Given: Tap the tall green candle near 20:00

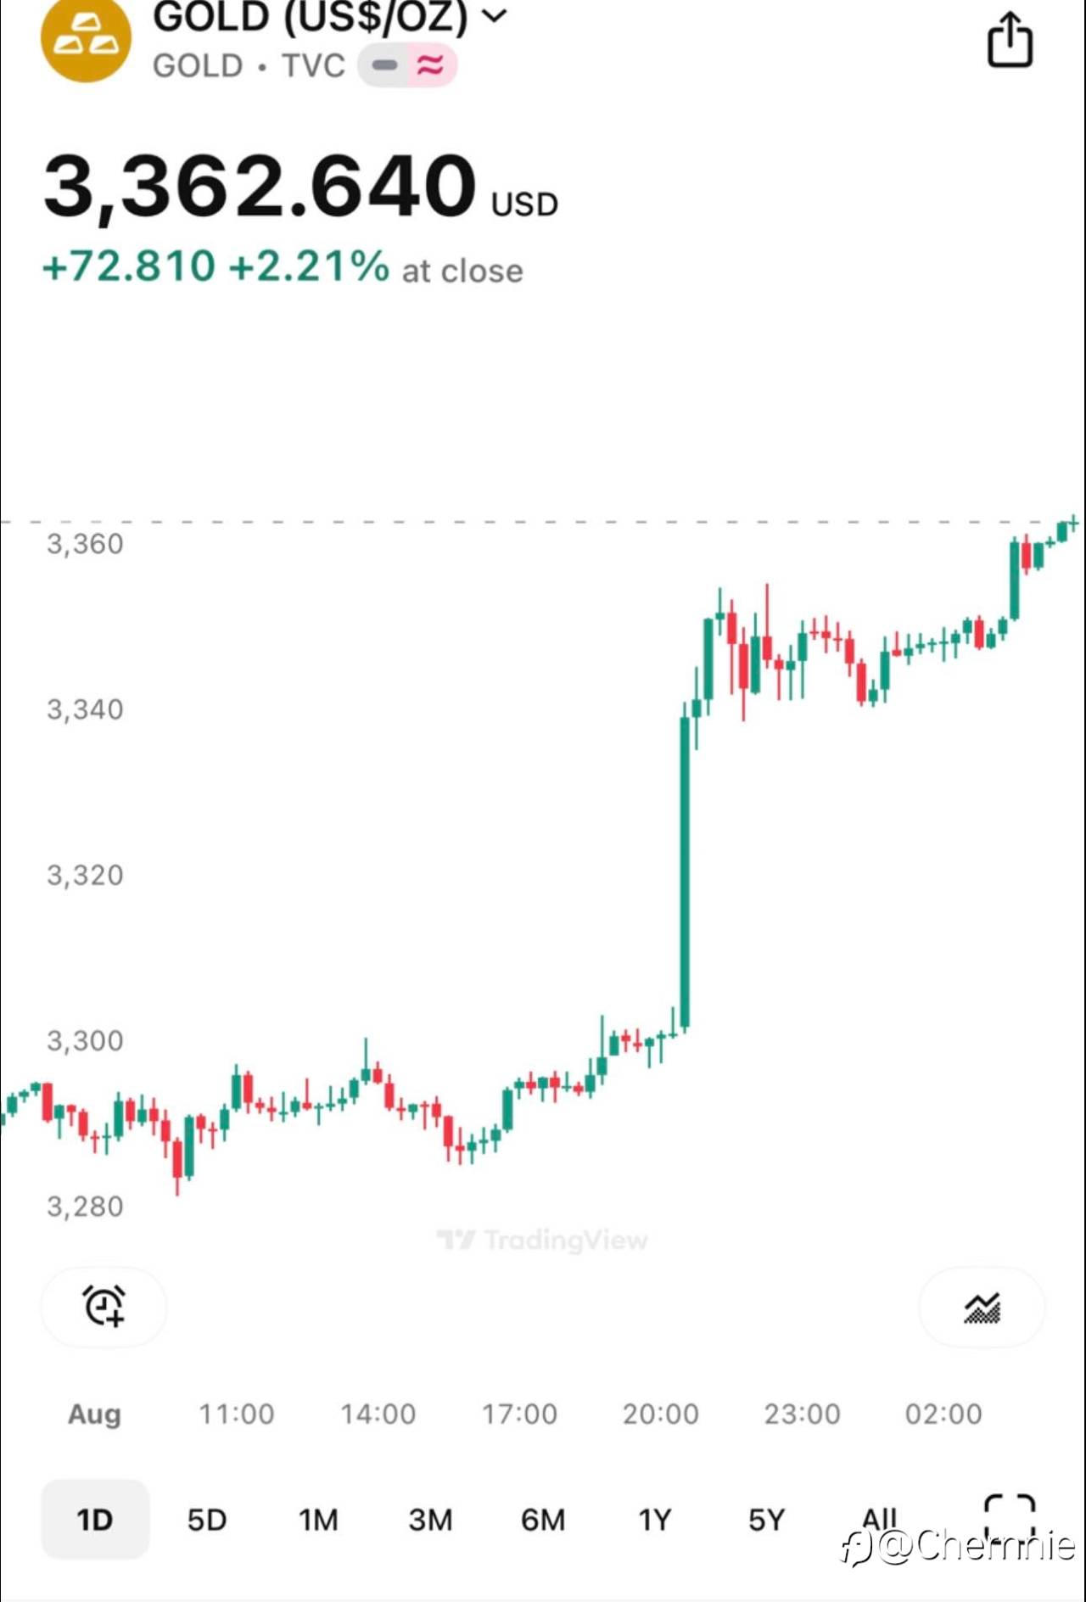Looking at the screenshot, I should point(685,872).
